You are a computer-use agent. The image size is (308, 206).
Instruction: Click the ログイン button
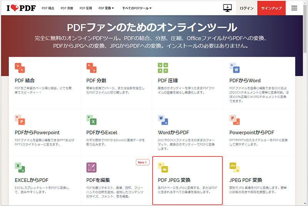[x=246, y=8]
